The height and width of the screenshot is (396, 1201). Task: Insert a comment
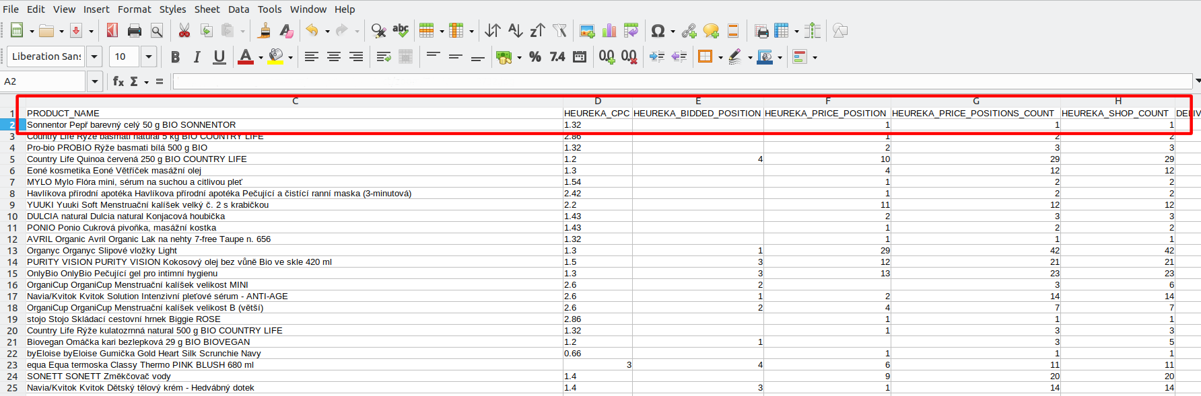[711, 31]
